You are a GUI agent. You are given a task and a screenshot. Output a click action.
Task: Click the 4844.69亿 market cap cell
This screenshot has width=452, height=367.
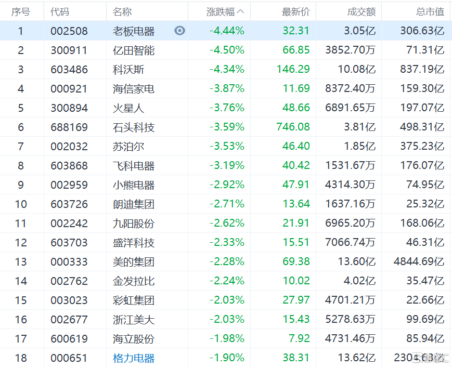click(x=419, y=261)
